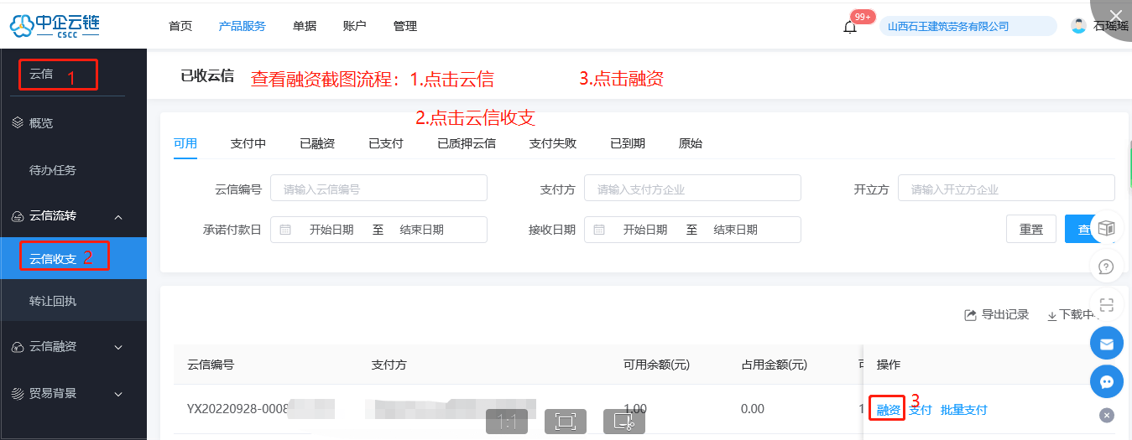Open 管理 in top navigation

pos(405,26)
